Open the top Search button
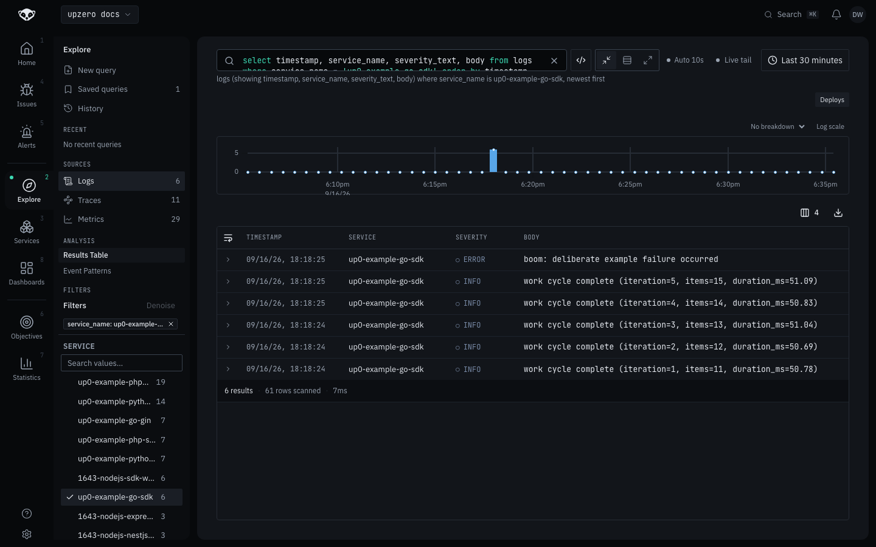 791,15
